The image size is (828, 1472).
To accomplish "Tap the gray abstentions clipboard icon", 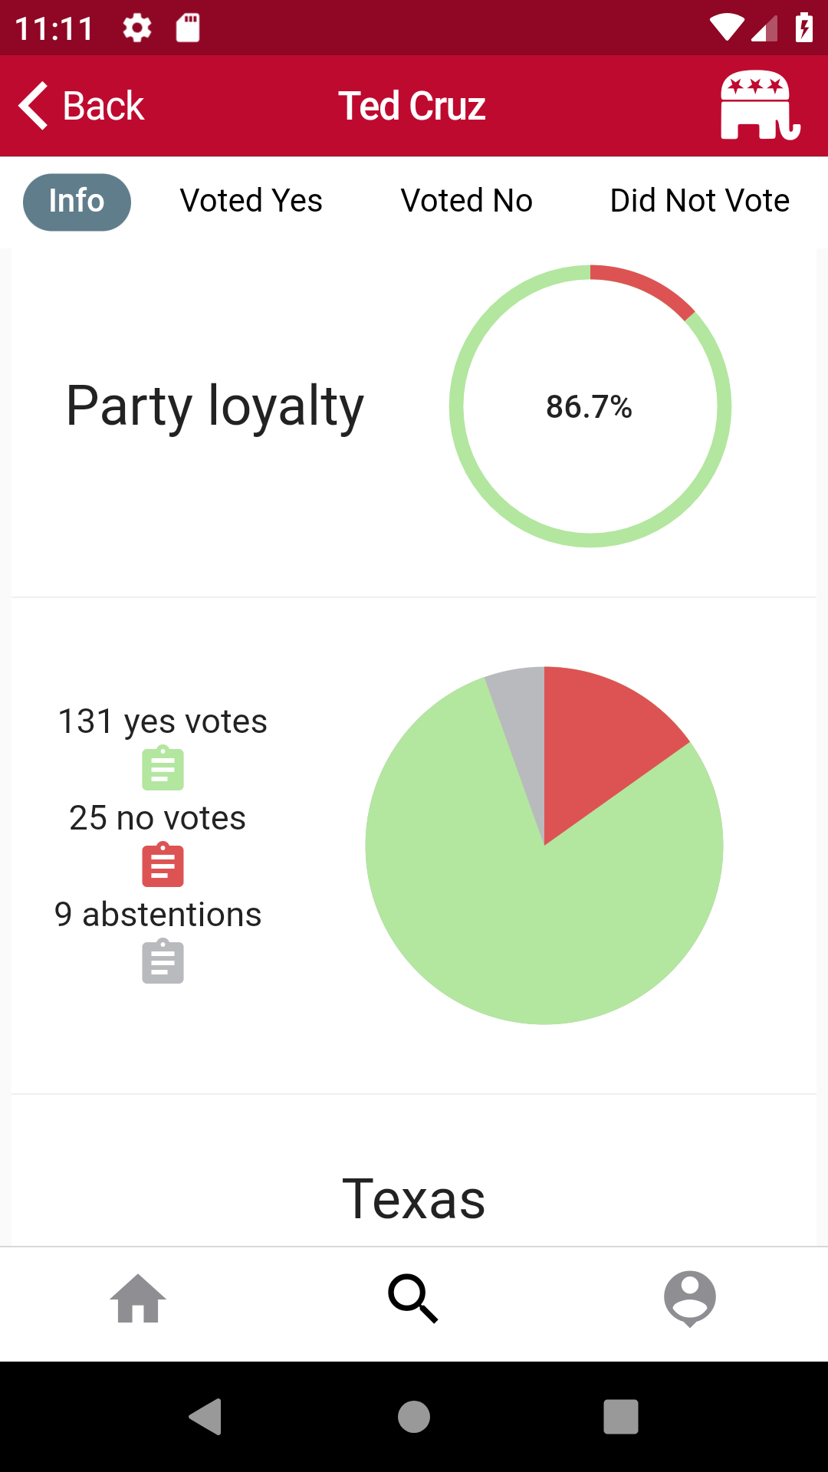I will 163,961.
